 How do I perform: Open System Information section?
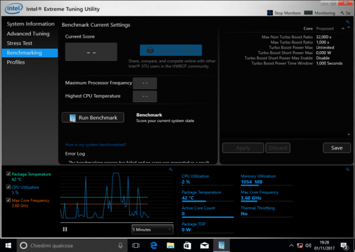[31, 24]
